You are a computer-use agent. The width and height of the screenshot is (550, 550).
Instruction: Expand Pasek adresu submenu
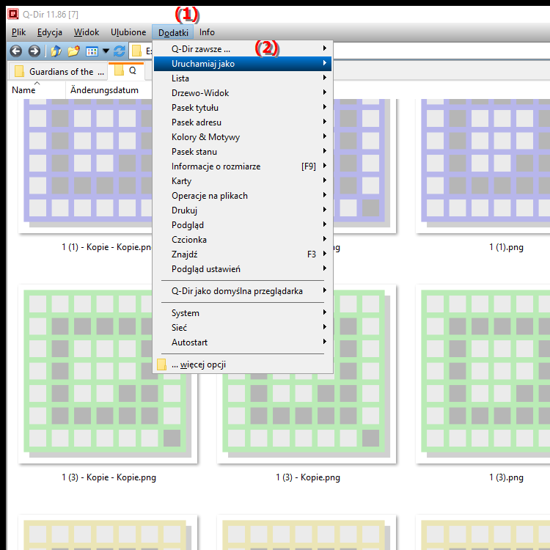tap(243, 122)
